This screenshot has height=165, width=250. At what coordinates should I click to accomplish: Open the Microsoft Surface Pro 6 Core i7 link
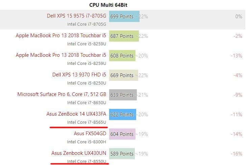[x=61, y=94]
